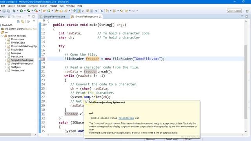Click the Open Type folder icon
Screen dimensions: 251x141
(56, 11)
